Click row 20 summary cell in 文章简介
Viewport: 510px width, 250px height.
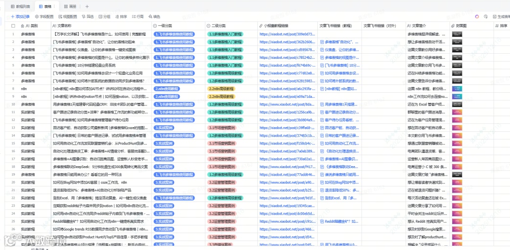(x=427, y=182)
